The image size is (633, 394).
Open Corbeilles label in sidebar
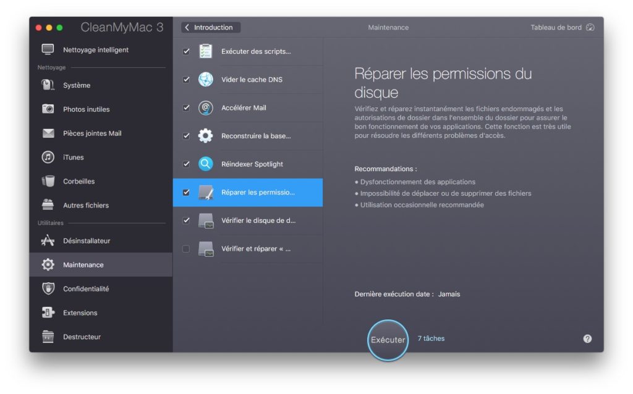click(79, 181)
